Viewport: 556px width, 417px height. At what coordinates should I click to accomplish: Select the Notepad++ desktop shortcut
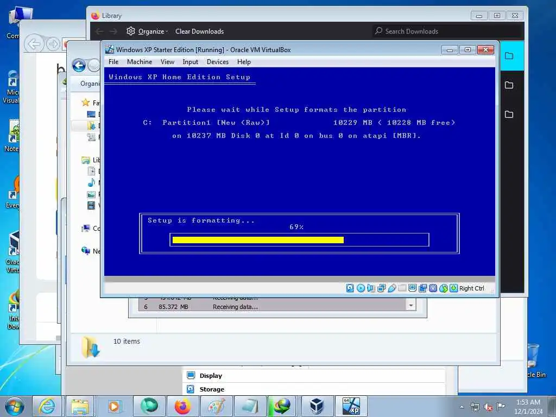[x=12, y=136]
